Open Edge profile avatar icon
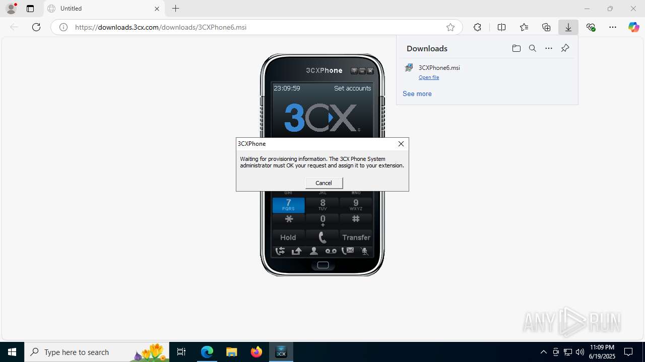The width and height of the screenshot is (645, 362). click(x=11, y=9)
